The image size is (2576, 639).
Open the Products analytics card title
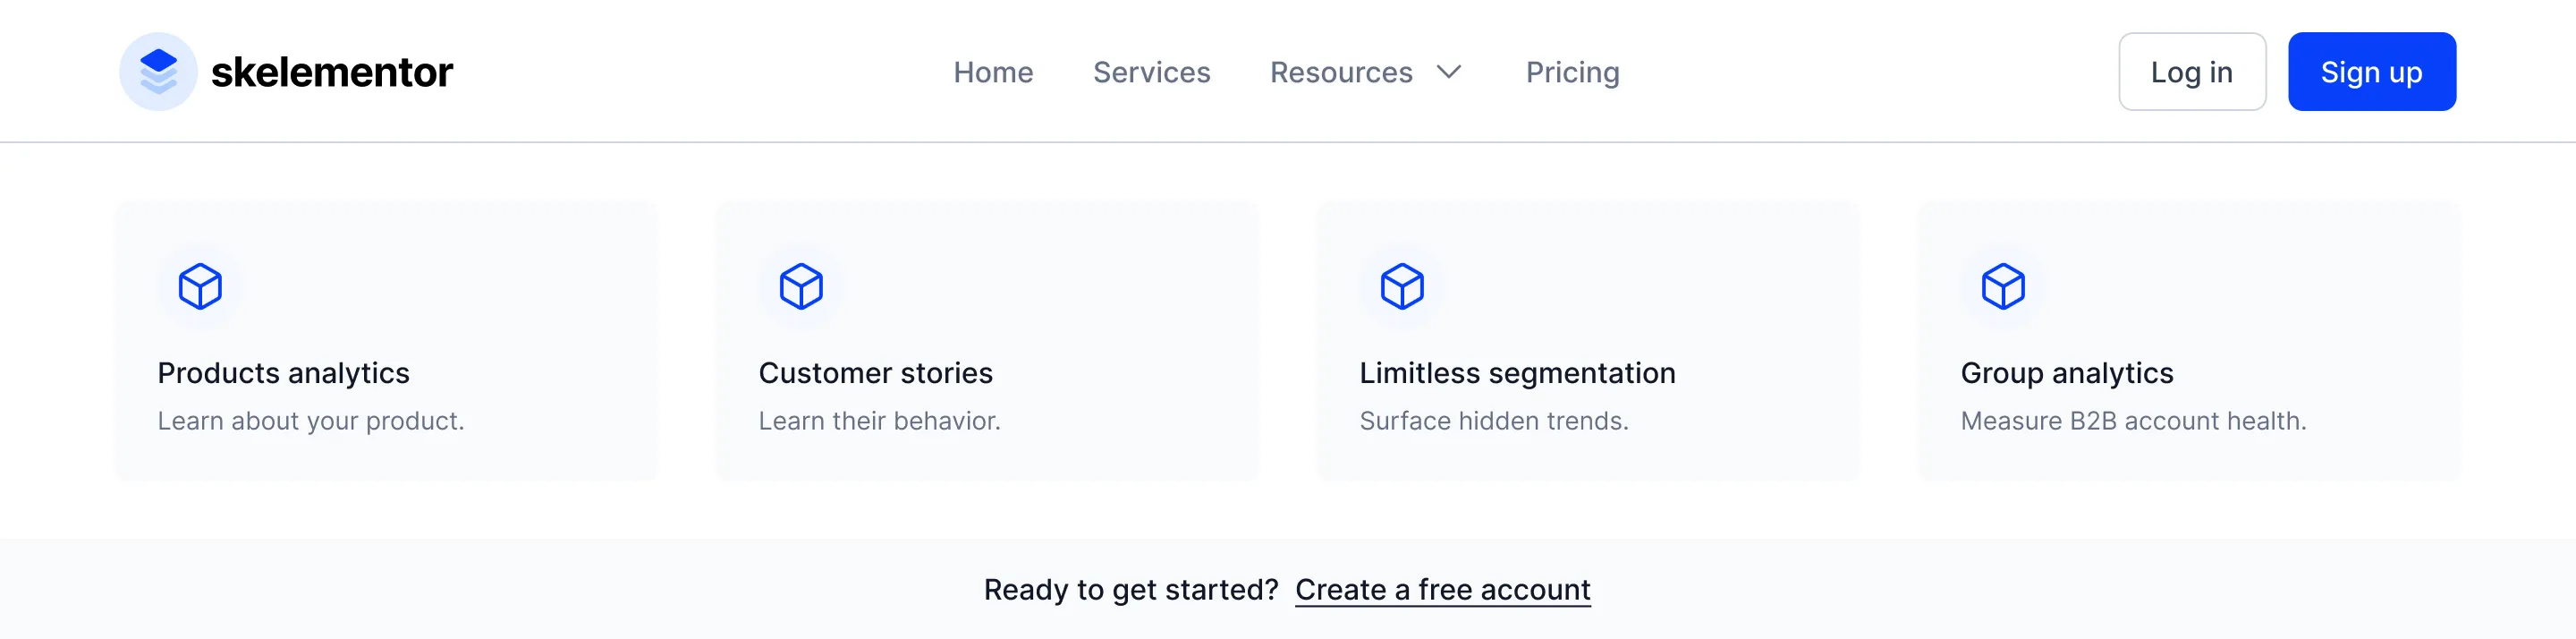(x=283, y=373)
